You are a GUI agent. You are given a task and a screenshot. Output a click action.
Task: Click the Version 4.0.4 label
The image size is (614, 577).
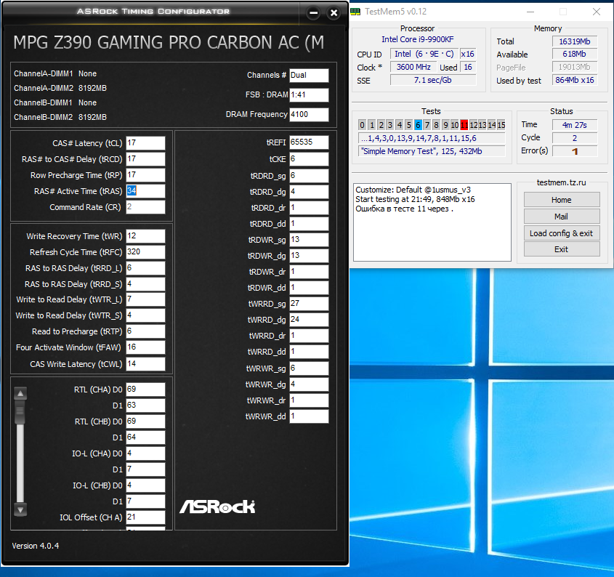pos(36,546)
